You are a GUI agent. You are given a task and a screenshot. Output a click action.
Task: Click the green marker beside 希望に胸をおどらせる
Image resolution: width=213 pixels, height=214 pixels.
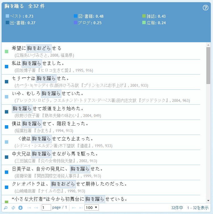coord(7,52)
